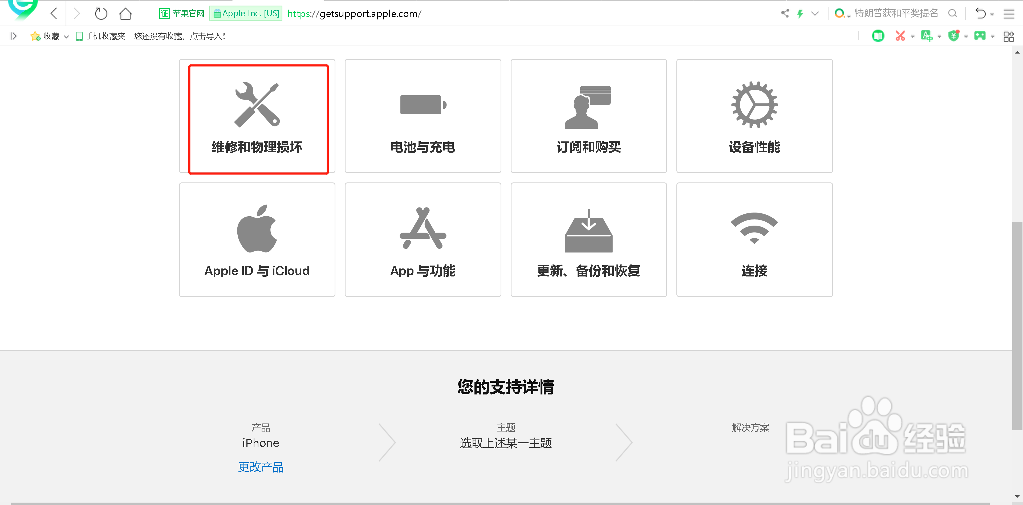Open the reader mode icon in toolbar
Image resolution: width=1023 pixels, height=505 pixels.
pyautogui.click(x=878, y=36)
